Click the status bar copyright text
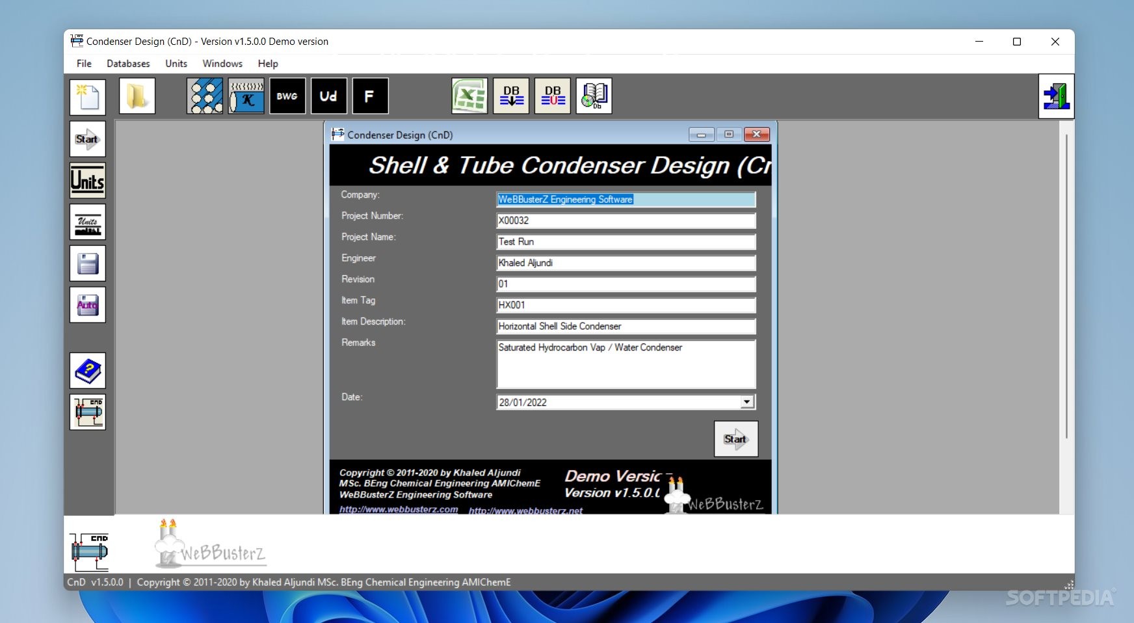Screen dimensions: 1134x623 click(x=324, y=582)
